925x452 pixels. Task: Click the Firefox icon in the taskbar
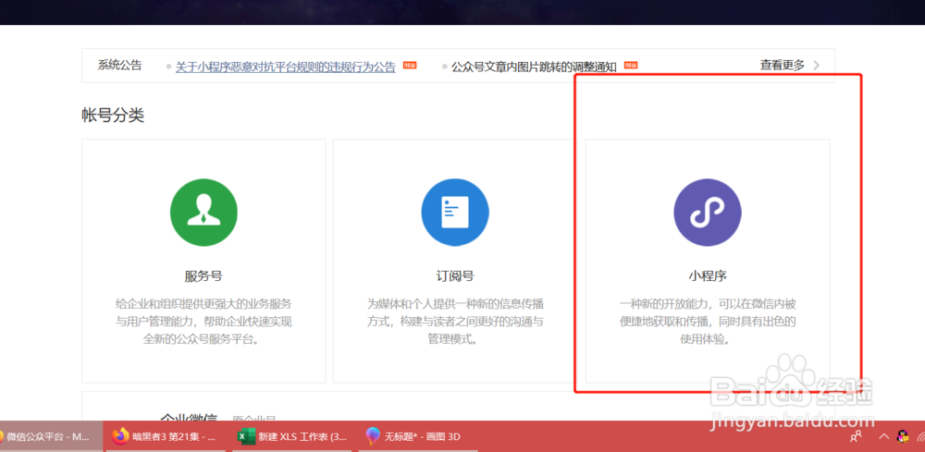pyautogui.click(x=120, y=436)
